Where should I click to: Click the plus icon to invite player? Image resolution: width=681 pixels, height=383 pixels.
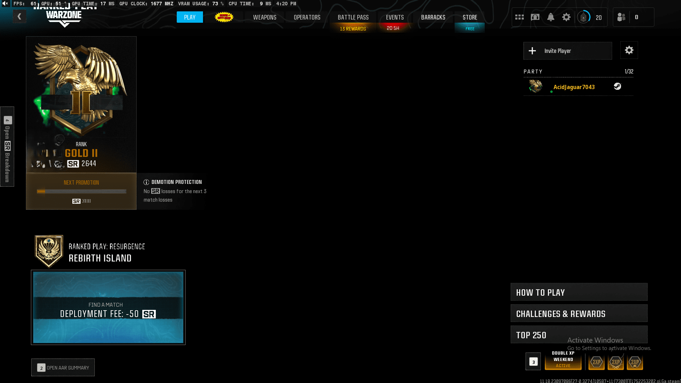(x=532, y=51)
